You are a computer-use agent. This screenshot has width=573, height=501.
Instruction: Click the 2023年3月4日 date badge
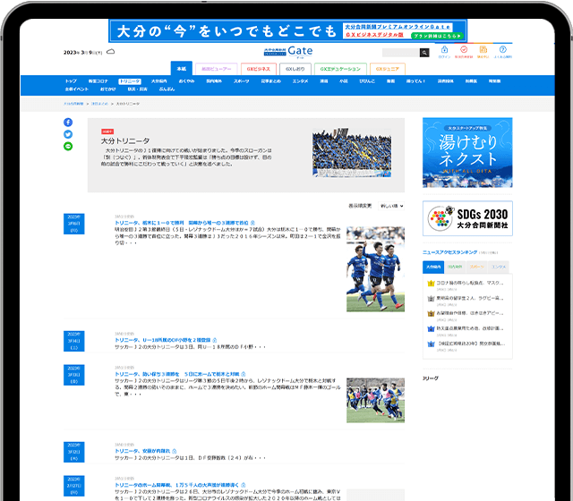[x=73, y=341]
